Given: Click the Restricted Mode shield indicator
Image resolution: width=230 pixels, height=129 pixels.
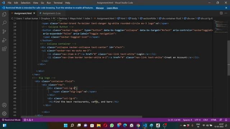Looking at the screenshot, I should pos(11,120).
